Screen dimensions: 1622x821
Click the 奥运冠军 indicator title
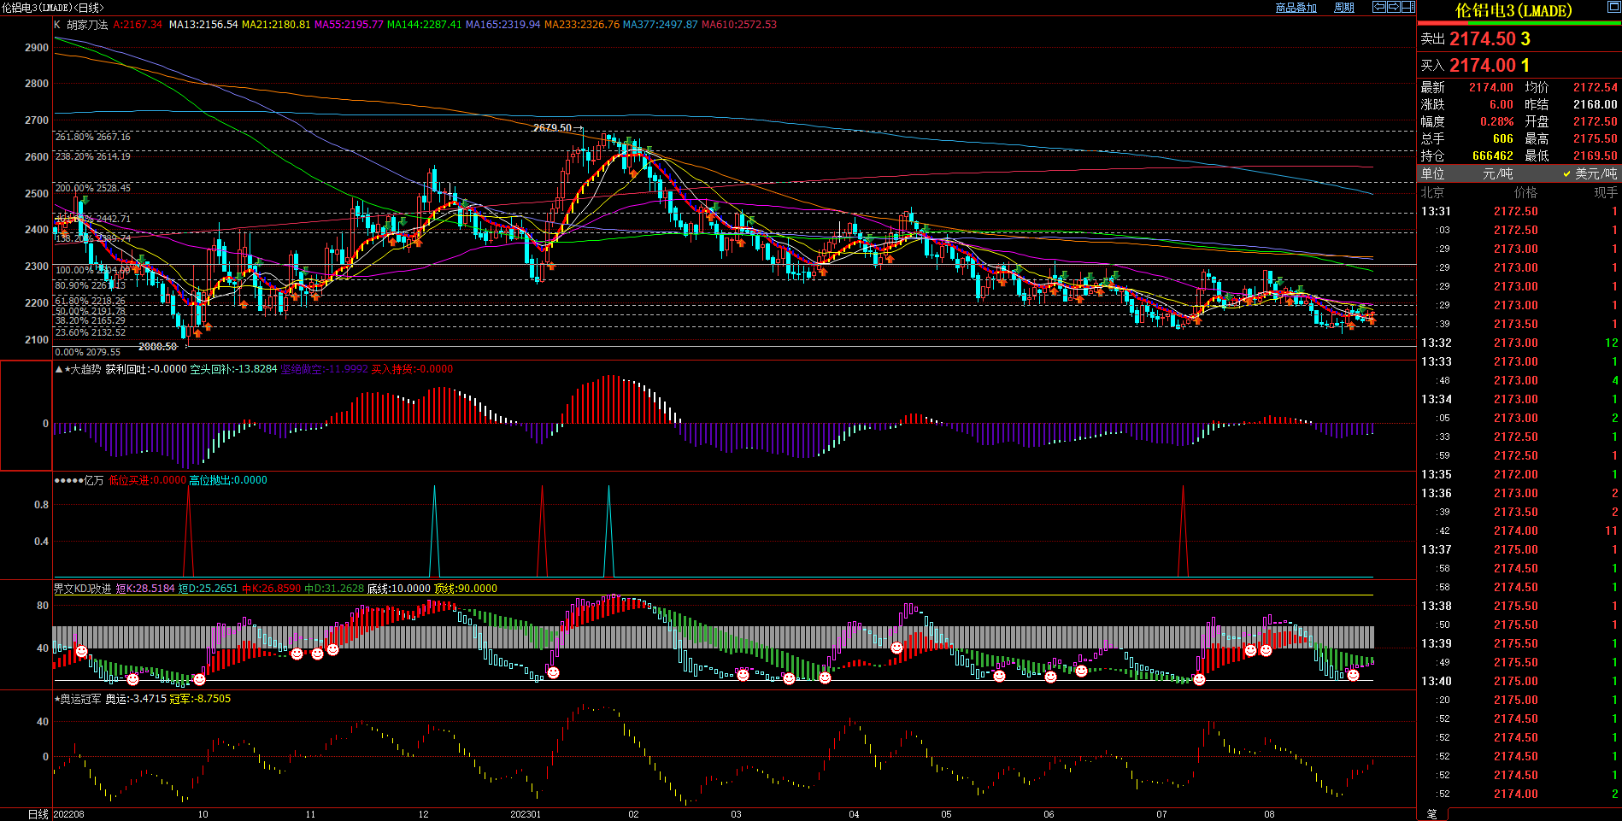pos(80,699)
